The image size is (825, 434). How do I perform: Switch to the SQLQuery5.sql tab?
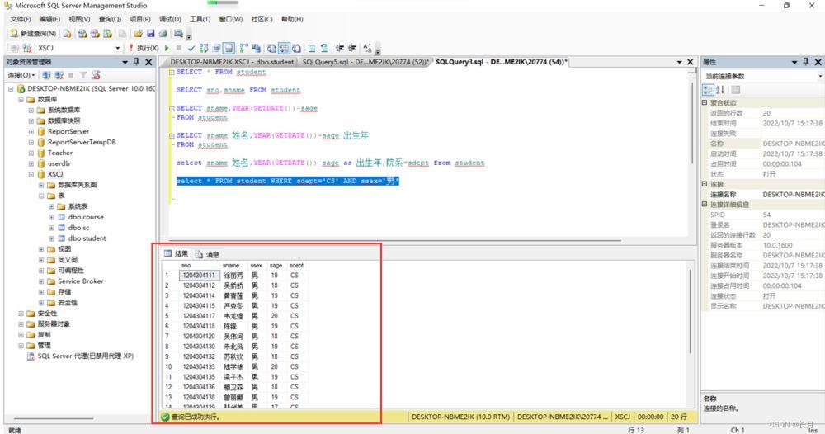click(x=365, y=62)
